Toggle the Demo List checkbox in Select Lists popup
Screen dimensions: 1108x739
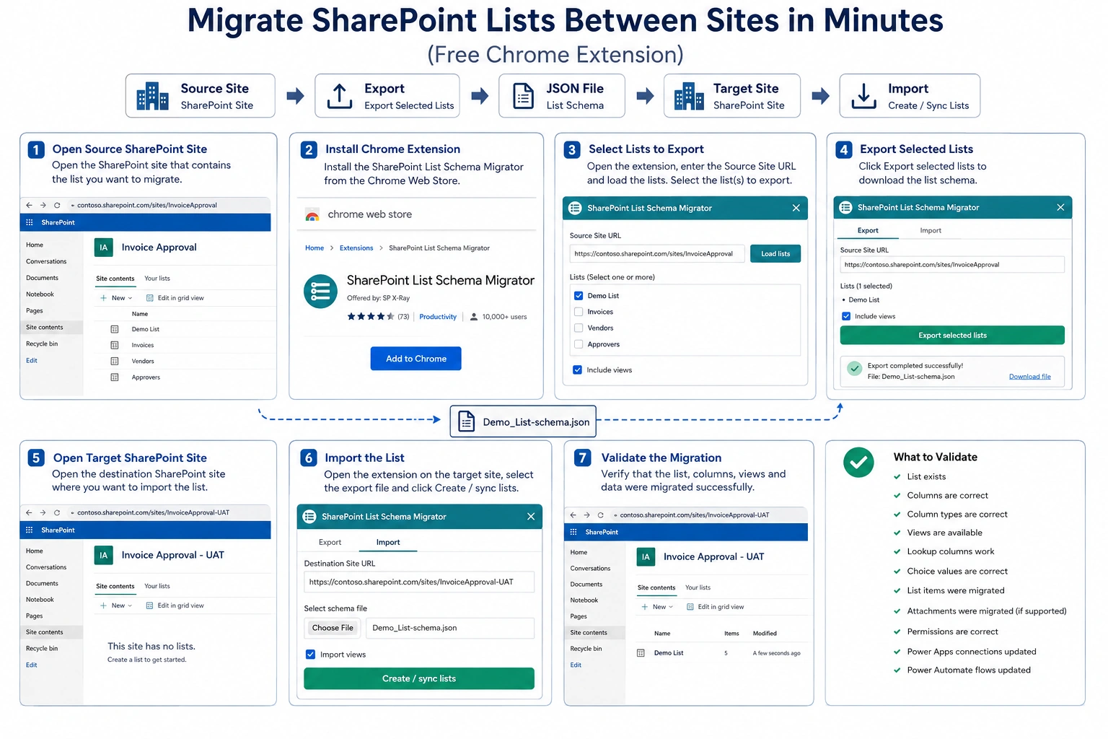coord(579,296)
